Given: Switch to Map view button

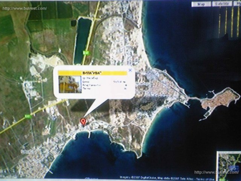Looking at the screenshot, I should click(201, 5).
